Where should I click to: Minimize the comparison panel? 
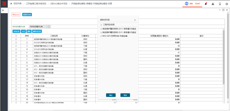pos(219,10)
